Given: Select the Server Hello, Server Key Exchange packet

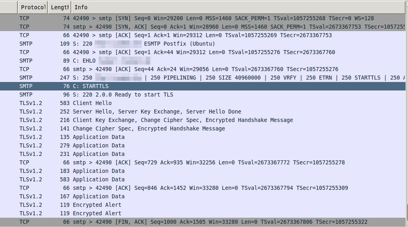Looking at the screenshot, I should (162, 111).
